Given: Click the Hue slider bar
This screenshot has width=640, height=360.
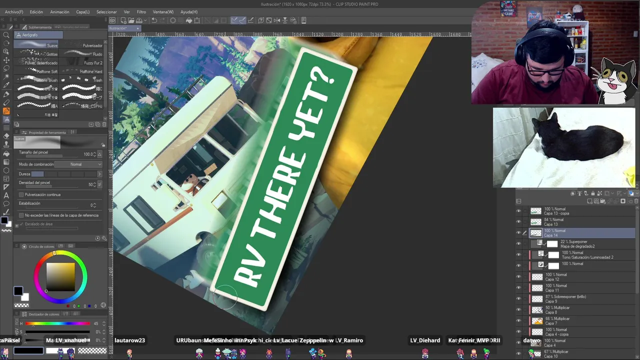Looking at the screenshot, I should click(58, 323).
